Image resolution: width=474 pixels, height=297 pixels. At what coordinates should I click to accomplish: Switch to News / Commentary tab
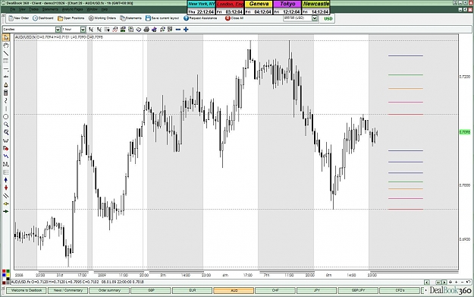click(x=68, y=290)
